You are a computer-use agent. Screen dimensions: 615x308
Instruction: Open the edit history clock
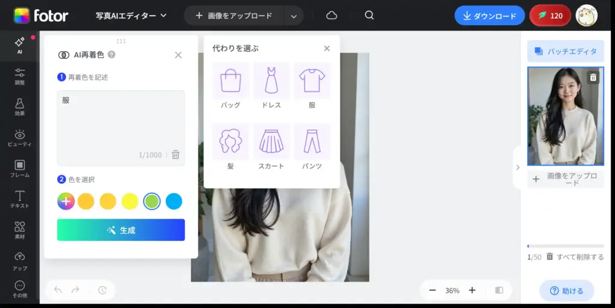(102, 290)
